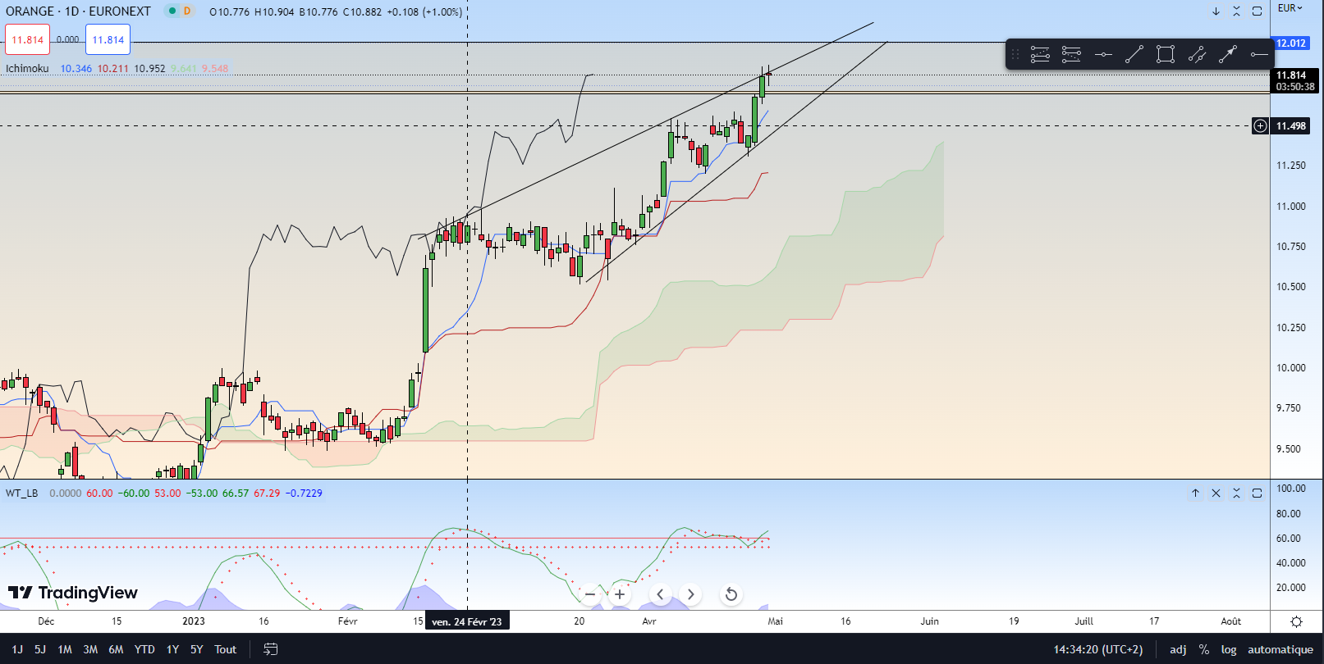Collapse the WT_LB indicator pane
The image size is (1324, 664).
click(x=1236, y=493)
